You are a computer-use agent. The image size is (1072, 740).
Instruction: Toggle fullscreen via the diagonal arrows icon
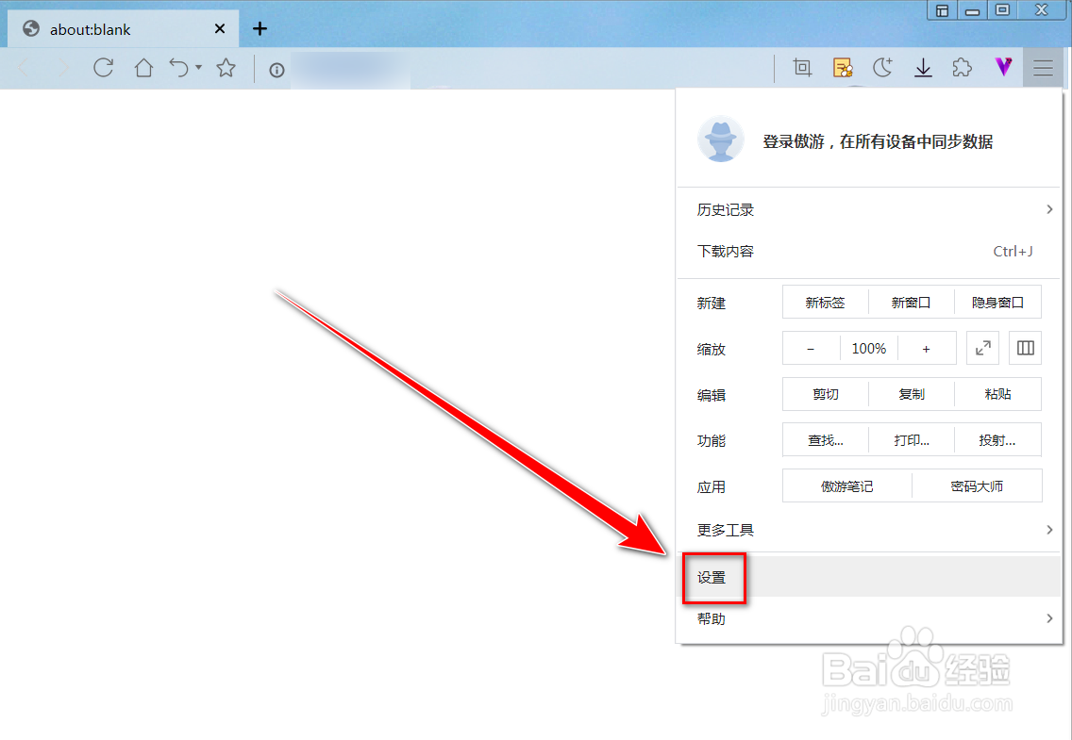[x=982, y=348]
